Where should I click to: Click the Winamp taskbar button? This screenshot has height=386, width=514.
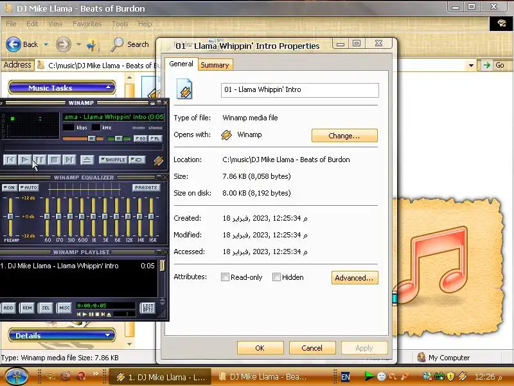pyautogui.click(x=161, y=377)
